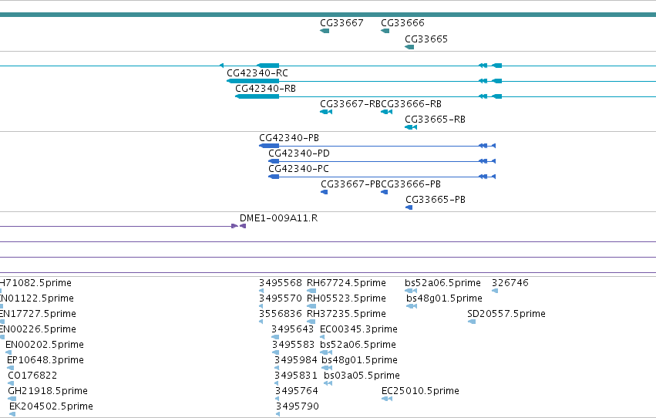Viewport: 656px width, 418px height.
Task: Click feature label 3556836
Action: 281,314
